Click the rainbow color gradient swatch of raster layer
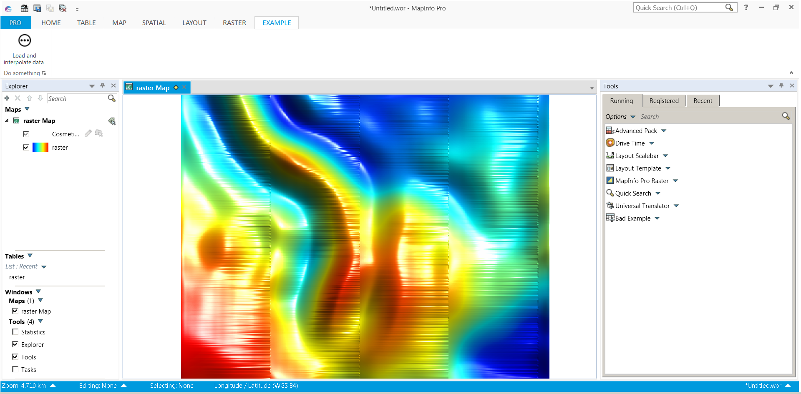801x394 pixels. [x=40, y=147]
